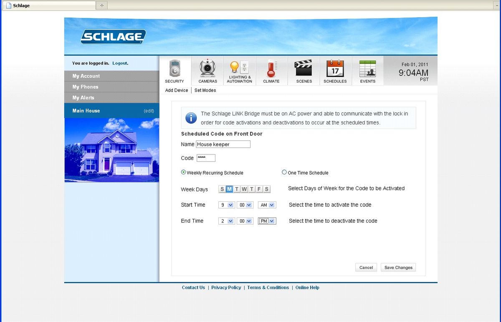Open the End Time hour dropdown
The height and width of the screenshot is (322, 501).
(227, 221)
